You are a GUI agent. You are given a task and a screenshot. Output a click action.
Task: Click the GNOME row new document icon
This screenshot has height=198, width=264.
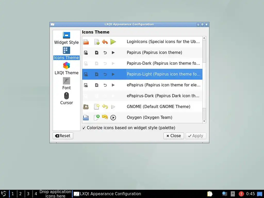click(97, 107)
